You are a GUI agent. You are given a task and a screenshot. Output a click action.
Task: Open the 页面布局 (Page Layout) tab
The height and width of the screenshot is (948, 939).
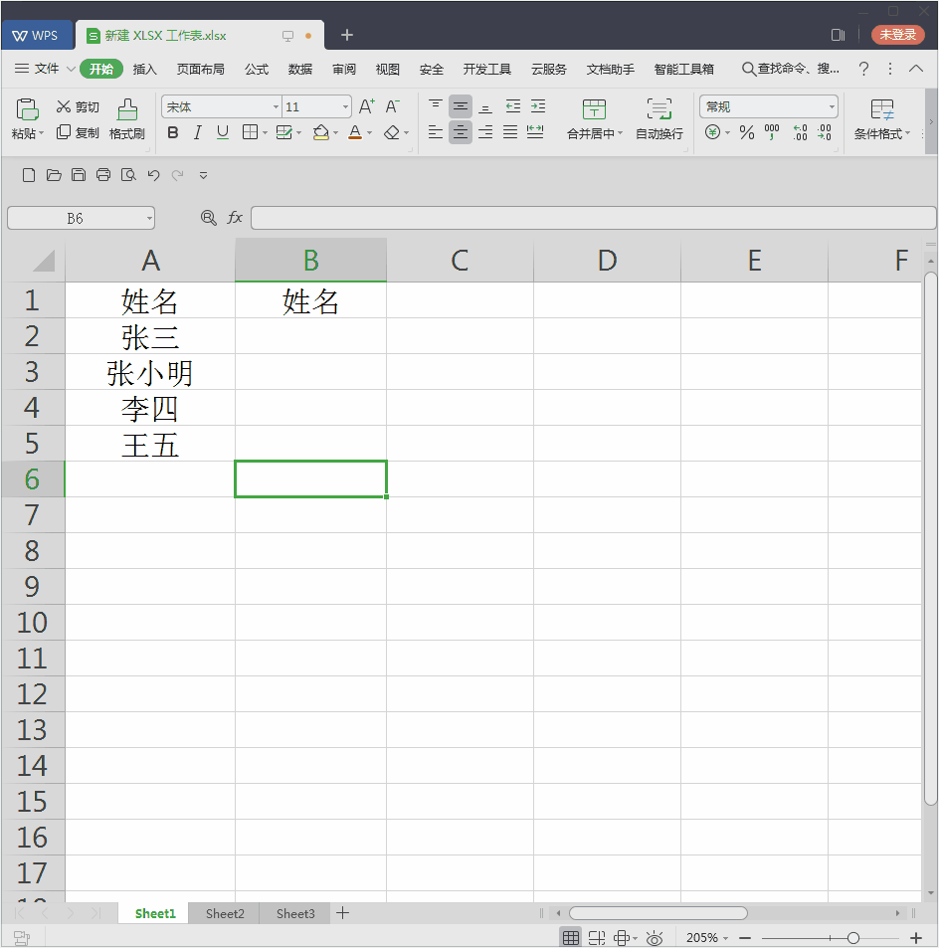(x=200, y=69)
